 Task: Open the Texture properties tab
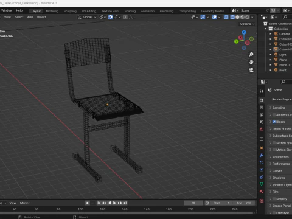(262, 201)
